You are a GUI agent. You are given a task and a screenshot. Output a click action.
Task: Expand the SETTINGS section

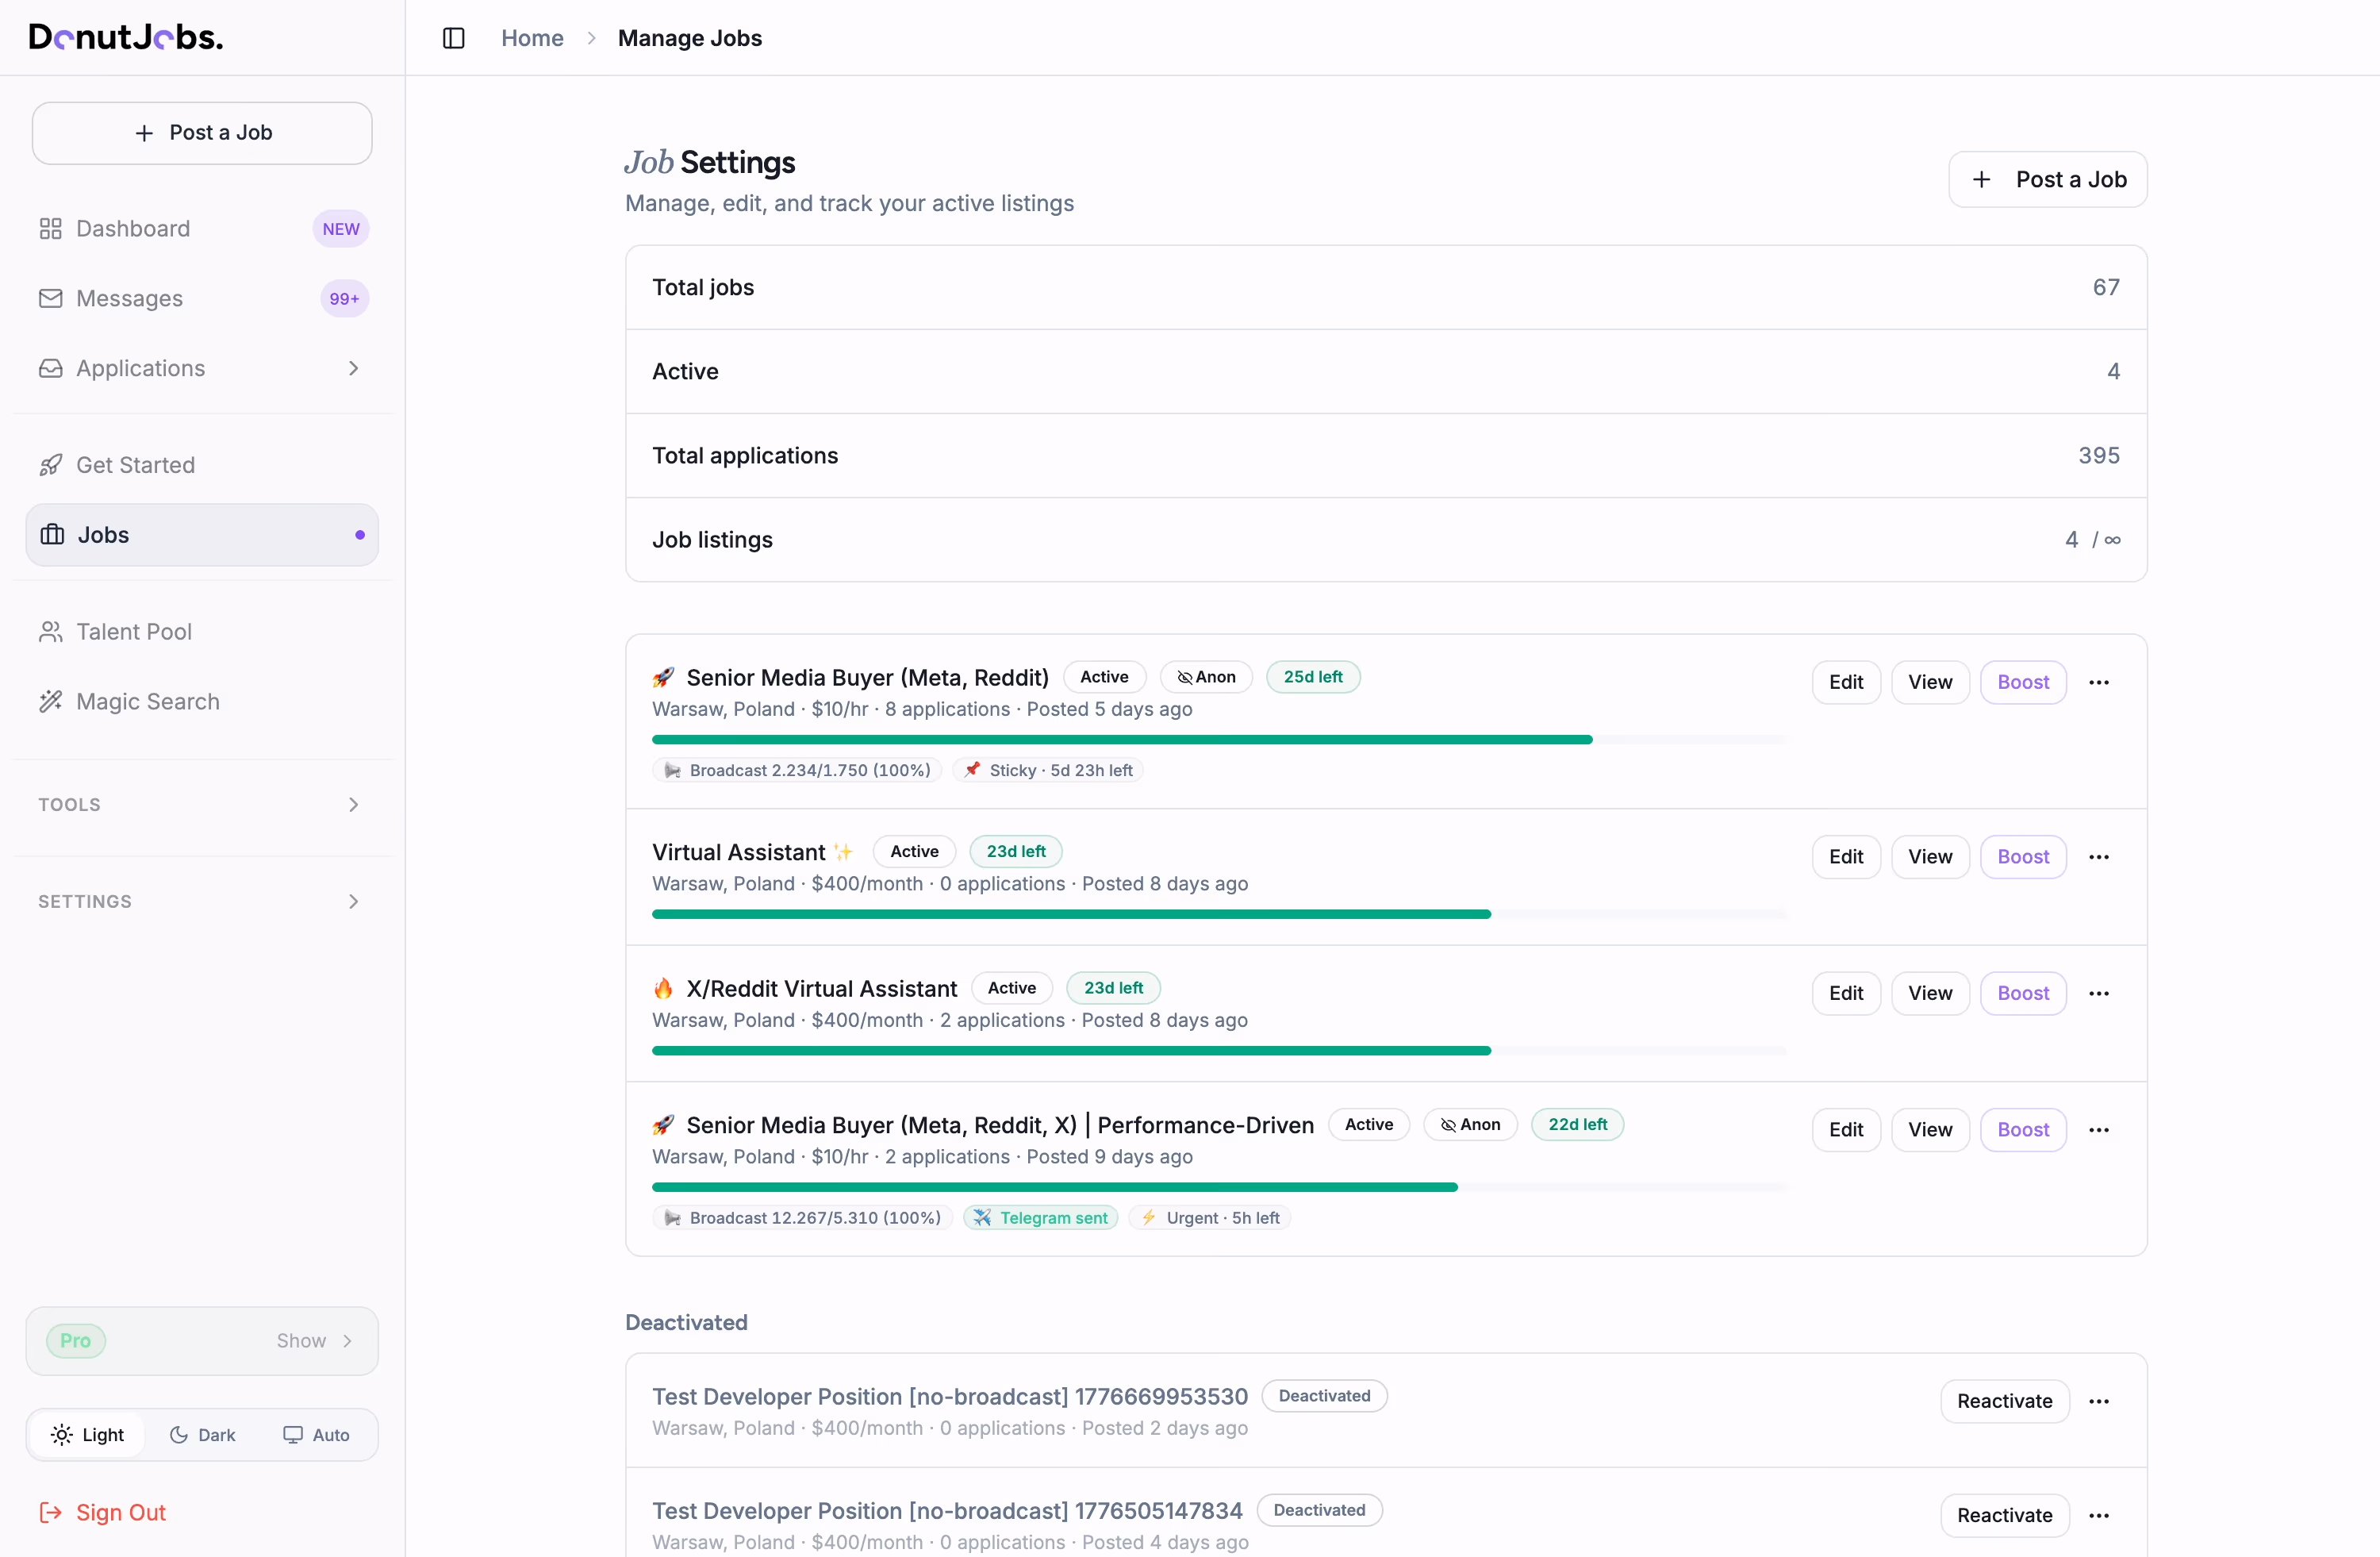[202, 902]
